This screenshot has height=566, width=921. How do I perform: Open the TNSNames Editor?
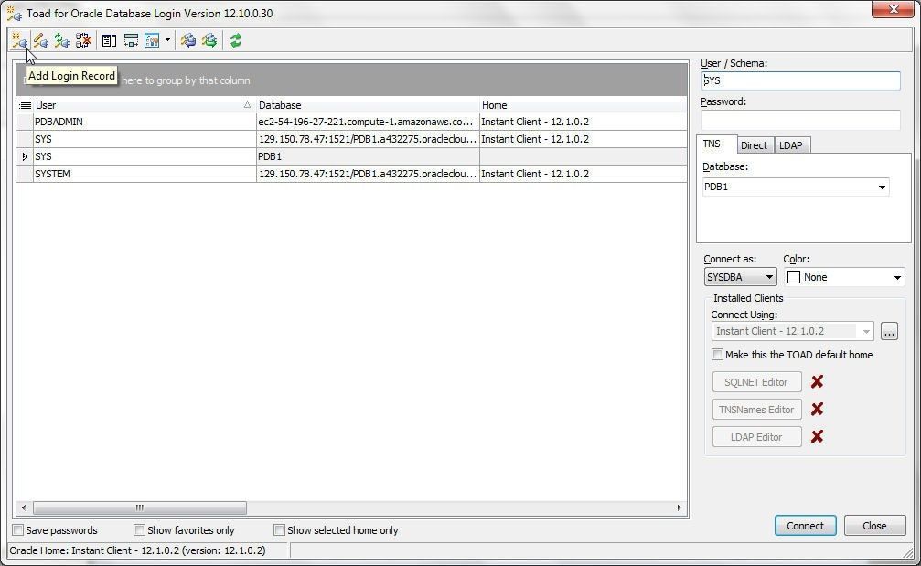(x=756, y=410)
